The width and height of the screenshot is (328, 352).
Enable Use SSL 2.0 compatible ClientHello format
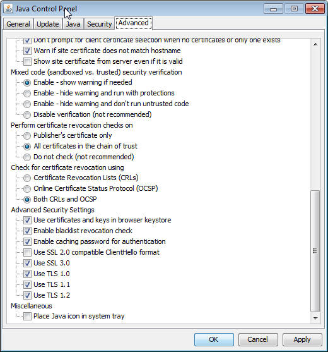coord(27,253)
